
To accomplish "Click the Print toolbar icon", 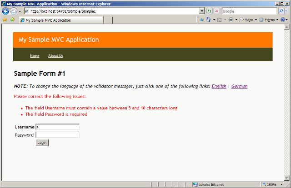I will [x=231, y=20].
